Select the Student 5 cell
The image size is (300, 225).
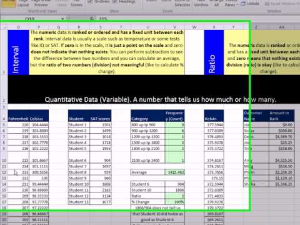pyautogui.click(x=79, y=149)
